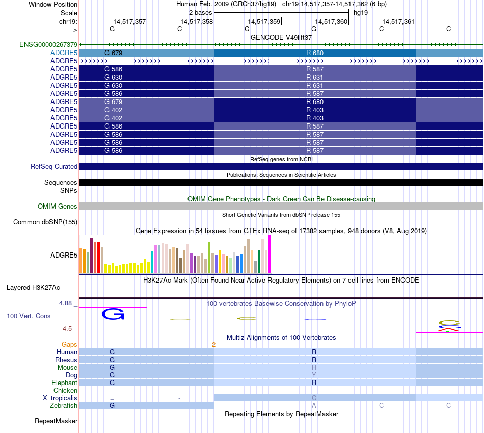Viewport: 484px width, 433px height.
Task: Click the tall dark maroon GTEx expression bar
Action: click(x=91, y=256)
